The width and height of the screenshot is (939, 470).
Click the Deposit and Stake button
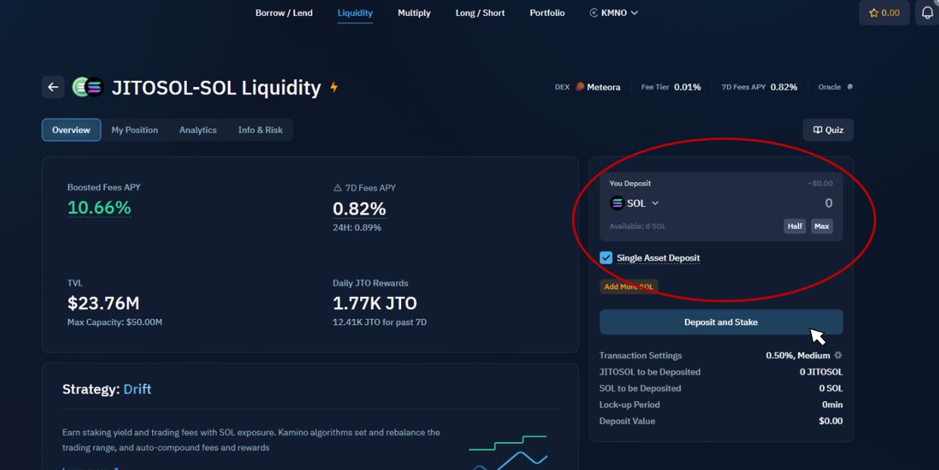[x=721, y=322]
